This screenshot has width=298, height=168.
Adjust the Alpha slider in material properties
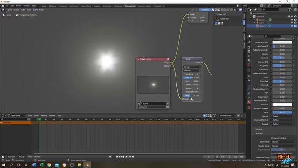[x=283, y=112]
